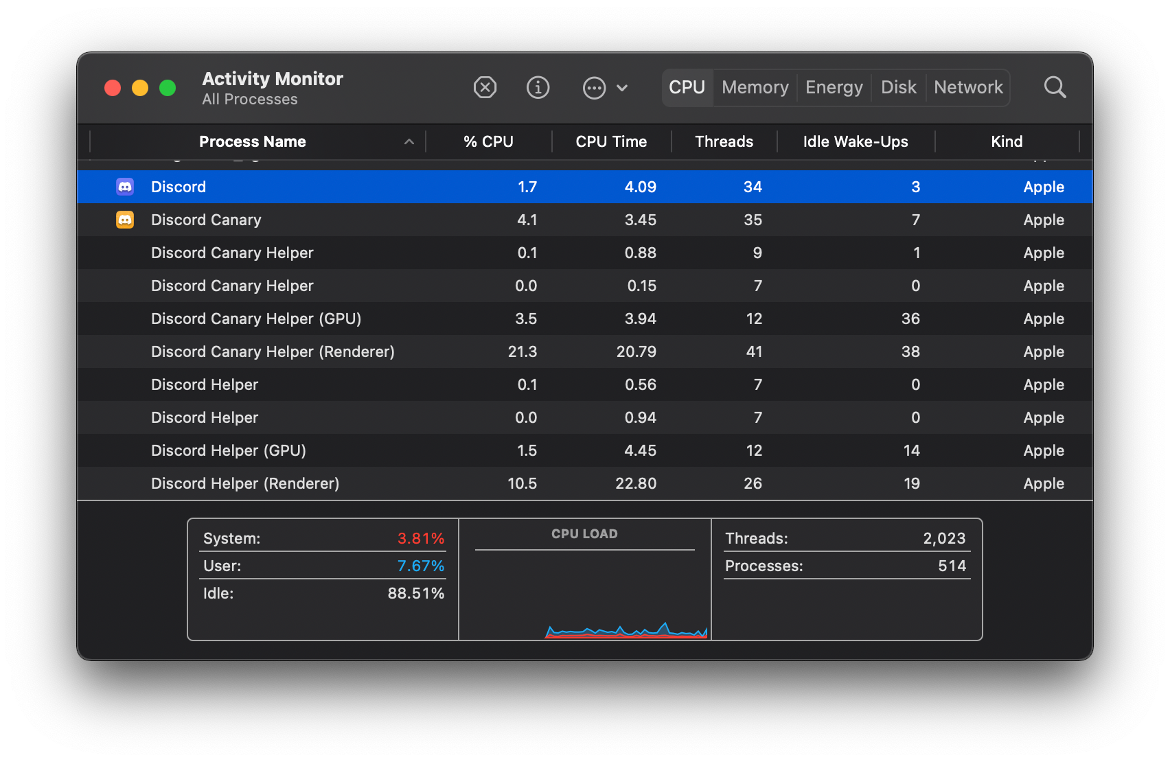Select the Discord Canary Helper (GPU) row
Screen dimensions: 1170x762
click(585, 319)
